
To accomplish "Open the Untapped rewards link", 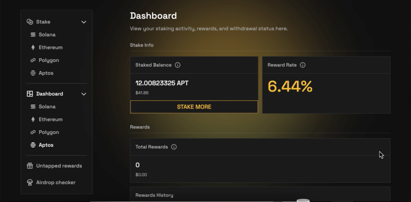I will [x=59, y=166].
